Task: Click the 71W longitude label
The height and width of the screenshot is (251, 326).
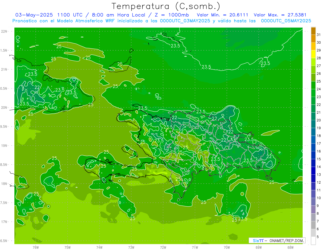Action: click(195, 247)
